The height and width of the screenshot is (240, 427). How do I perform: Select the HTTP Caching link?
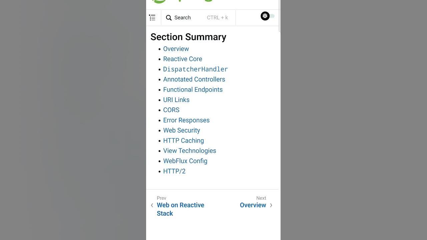coord(183,141)
